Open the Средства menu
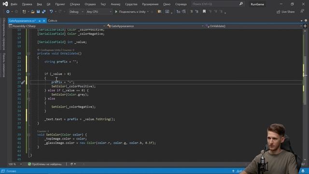 click(131, 4)
